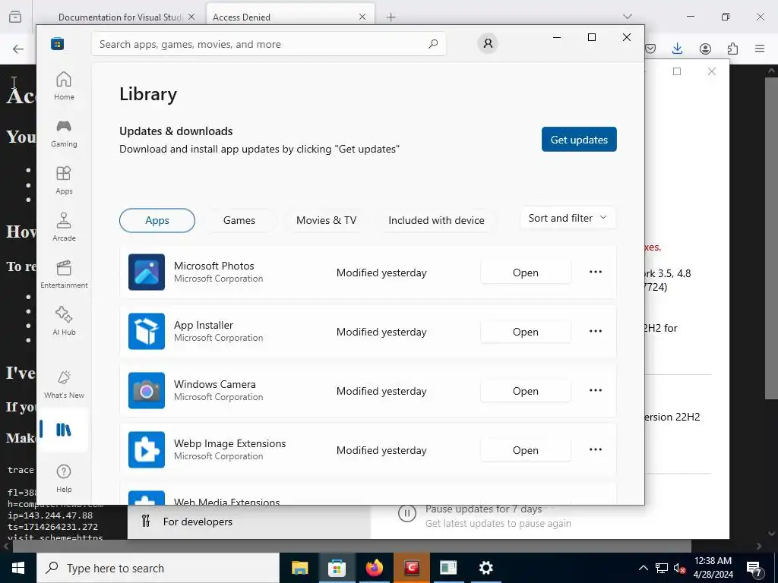Show hidden tray icons chevron
Viewport: 778px width, 583px height.
pyautogui.click(x=643, y=568)
